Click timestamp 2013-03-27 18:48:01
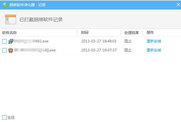 pos(99,41)
